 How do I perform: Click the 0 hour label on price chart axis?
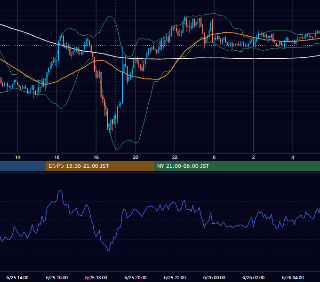(214, 157)
